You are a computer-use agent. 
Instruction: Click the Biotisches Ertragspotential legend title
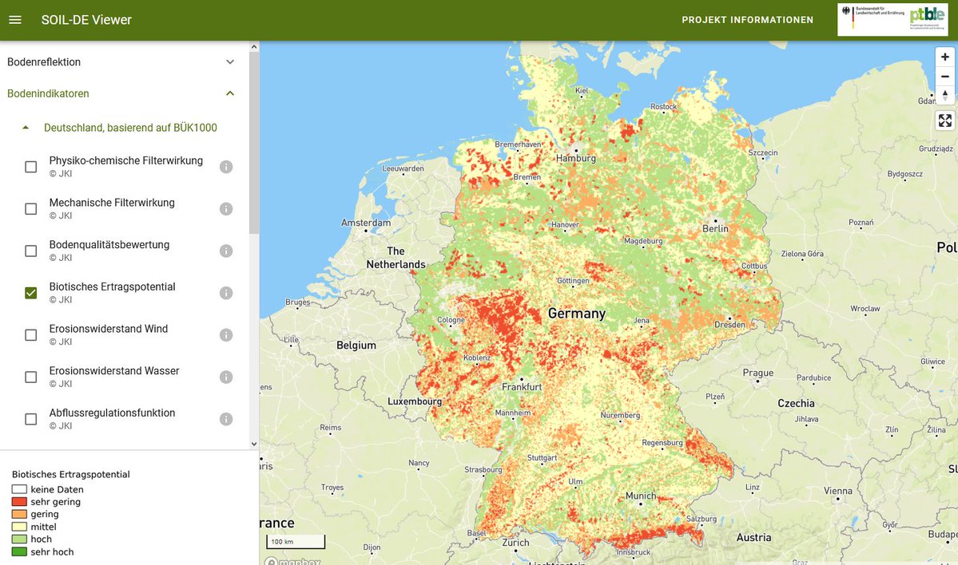click(x=71, y=474)
